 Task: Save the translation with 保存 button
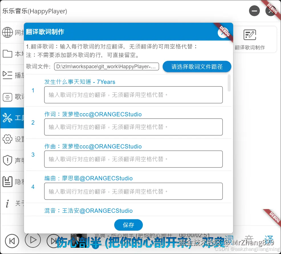click(x=129, y=225)
